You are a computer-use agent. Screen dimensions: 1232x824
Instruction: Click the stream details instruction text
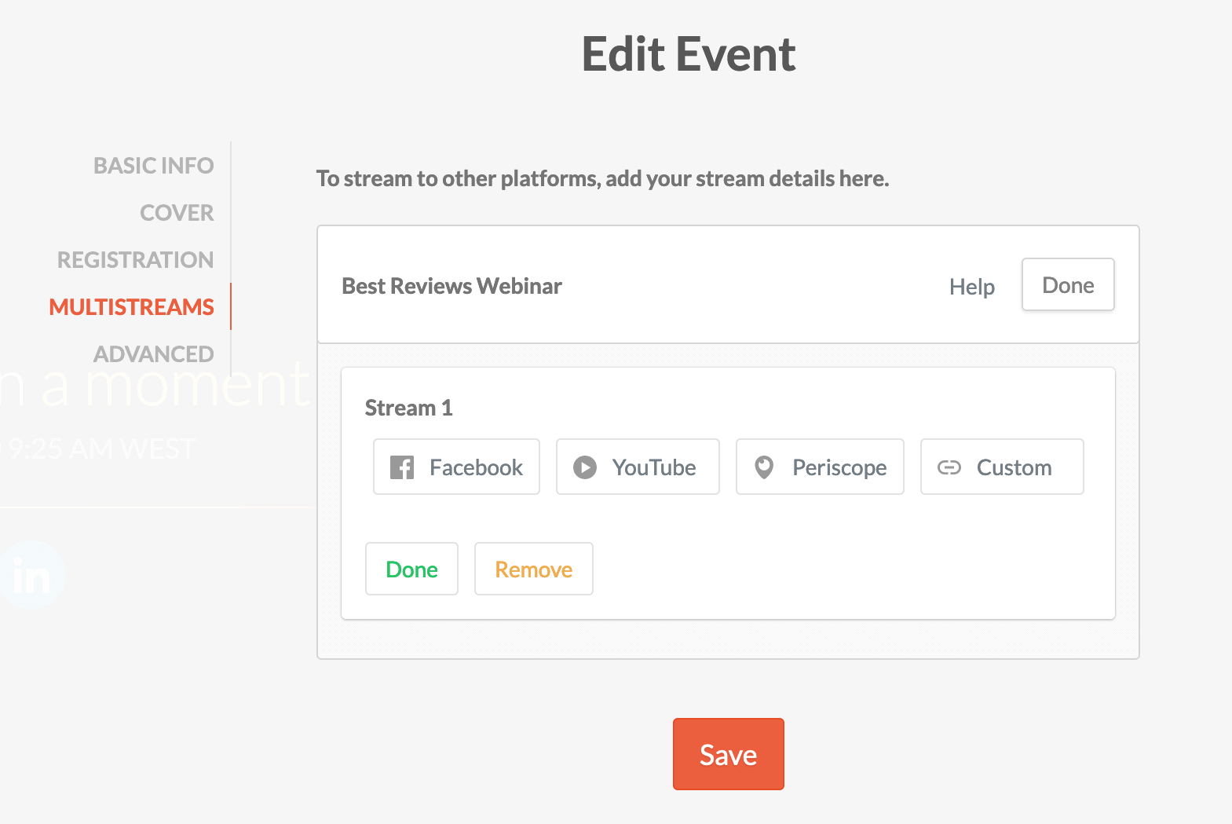tap(602, 179)
